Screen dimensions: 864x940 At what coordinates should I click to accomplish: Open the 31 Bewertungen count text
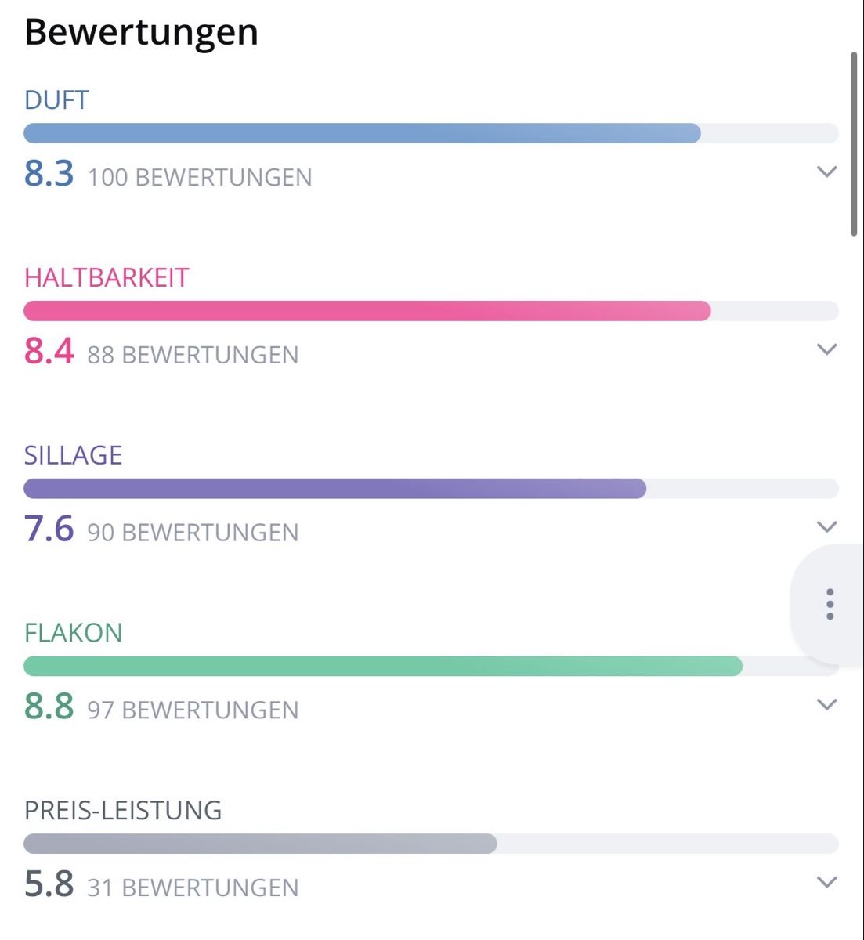pos(193,888)
